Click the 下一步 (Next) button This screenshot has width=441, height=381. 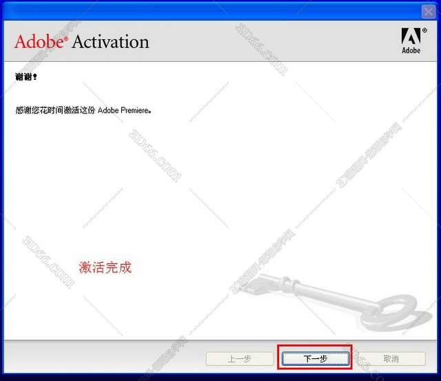click(316, 358)
